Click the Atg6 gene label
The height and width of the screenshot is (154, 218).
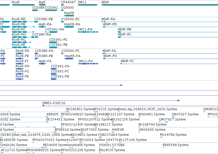pyautogui.click(x=42, y=2)
